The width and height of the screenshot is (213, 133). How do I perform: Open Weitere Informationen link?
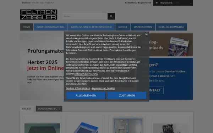(x=78, y=88)
